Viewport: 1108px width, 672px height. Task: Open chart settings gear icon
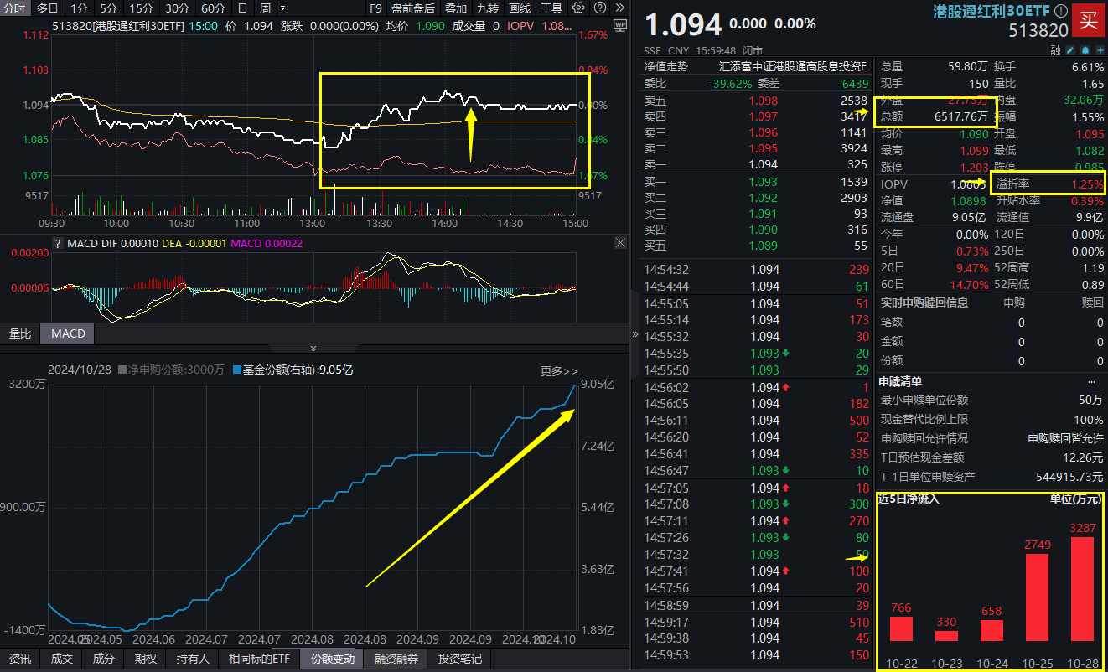(578, 8)
